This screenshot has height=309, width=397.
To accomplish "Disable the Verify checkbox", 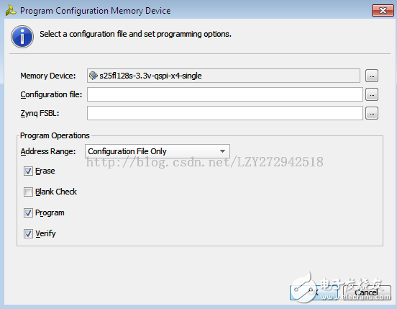I will click(x=28, y=233).
